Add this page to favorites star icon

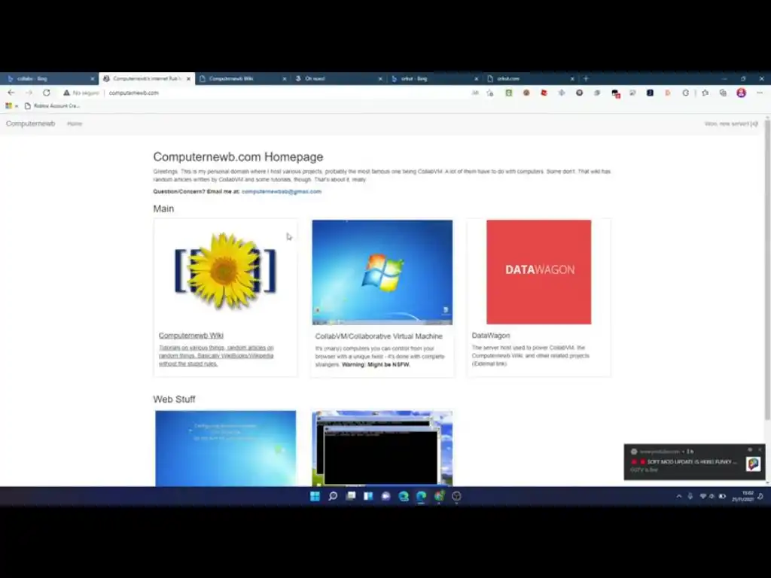[490, 93]
